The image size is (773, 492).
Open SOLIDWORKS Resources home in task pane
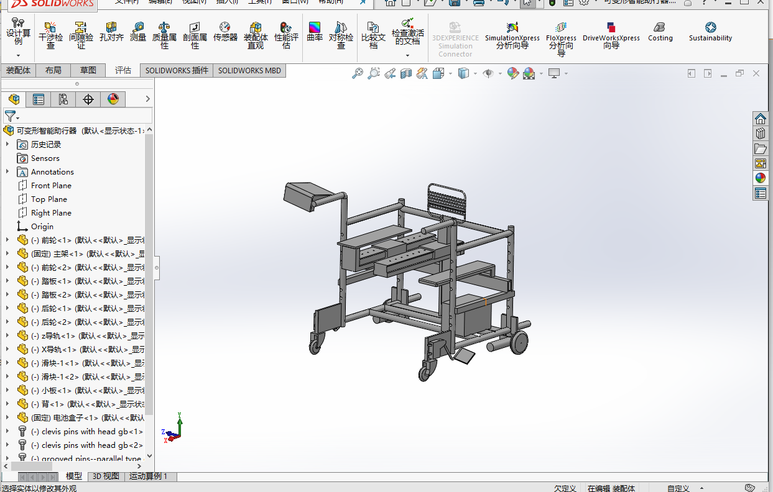pyautogui.click(x=761, y=119)
